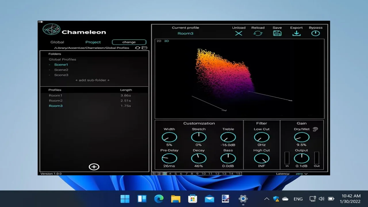Click the Stretch knob
368x207 pixels.
click(199, 137)
